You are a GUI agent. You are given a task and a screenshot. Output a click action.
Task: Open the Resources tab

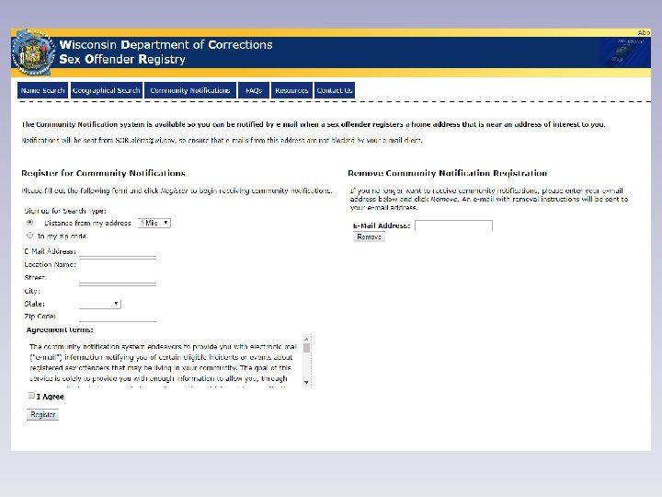tap(291, 90)
